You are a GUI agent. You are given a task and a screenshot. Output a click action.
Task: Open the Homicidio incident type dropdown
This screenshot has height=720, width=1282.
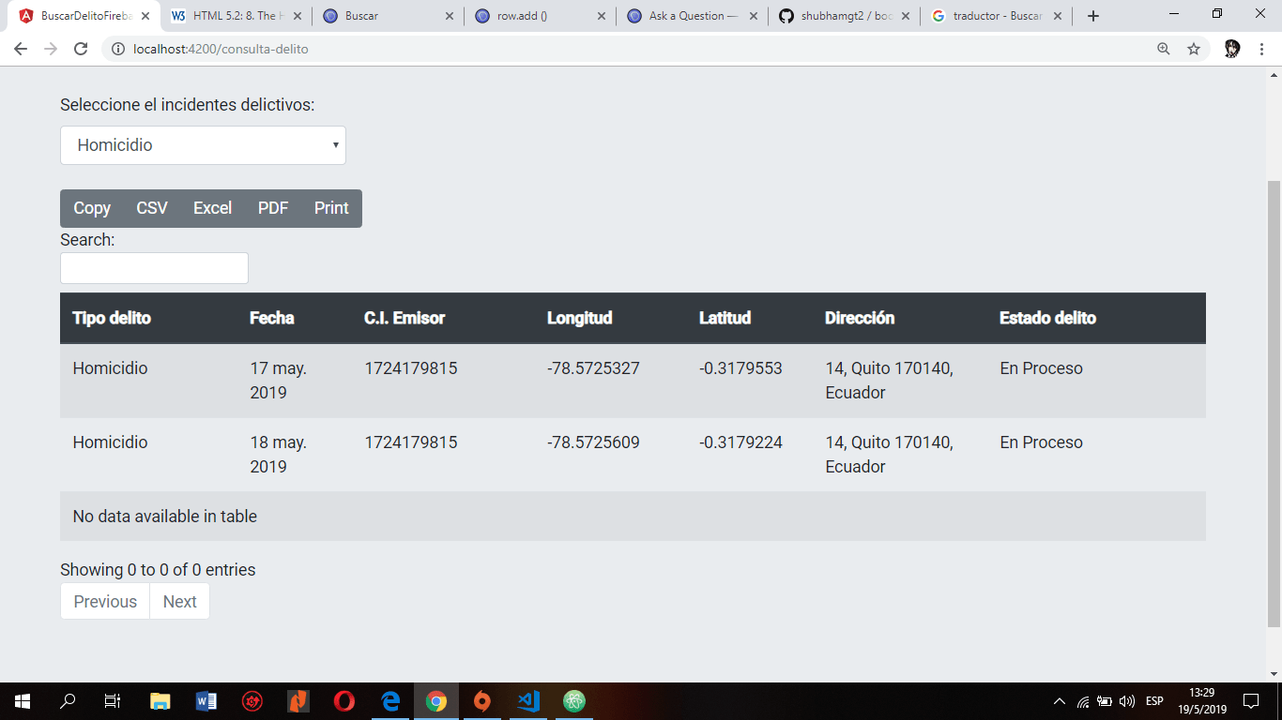click(x=203, y=145)
